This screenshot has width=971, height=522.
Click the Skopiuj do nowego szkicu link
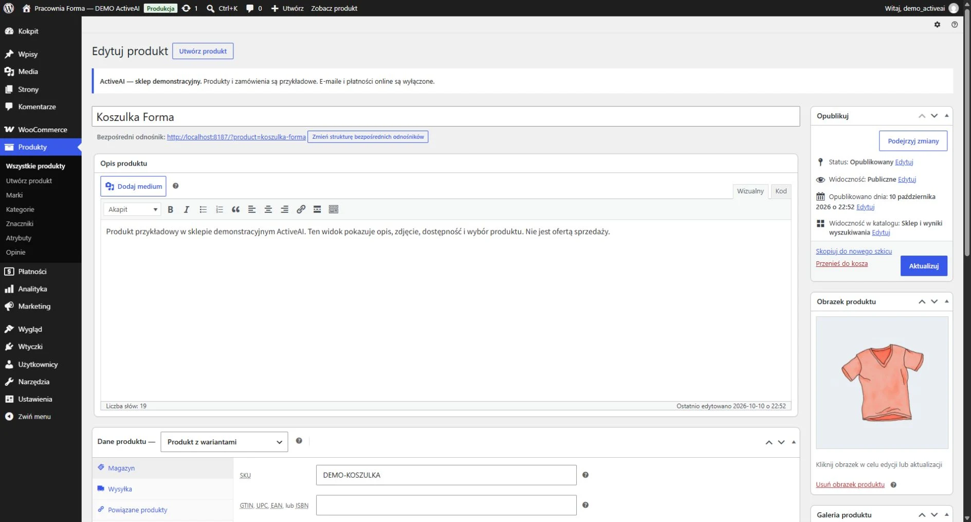click(854, 251)
